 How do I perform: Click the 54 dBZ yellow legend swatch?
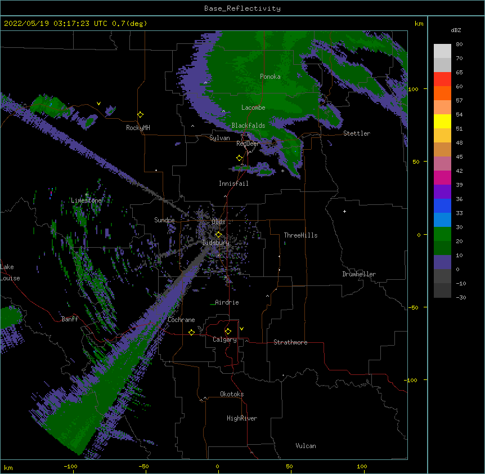click(442, 121)
